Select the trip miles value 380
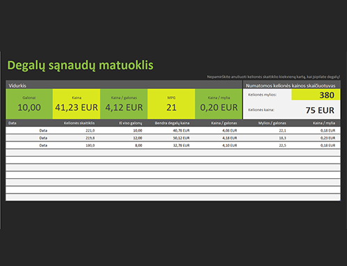 316,95
